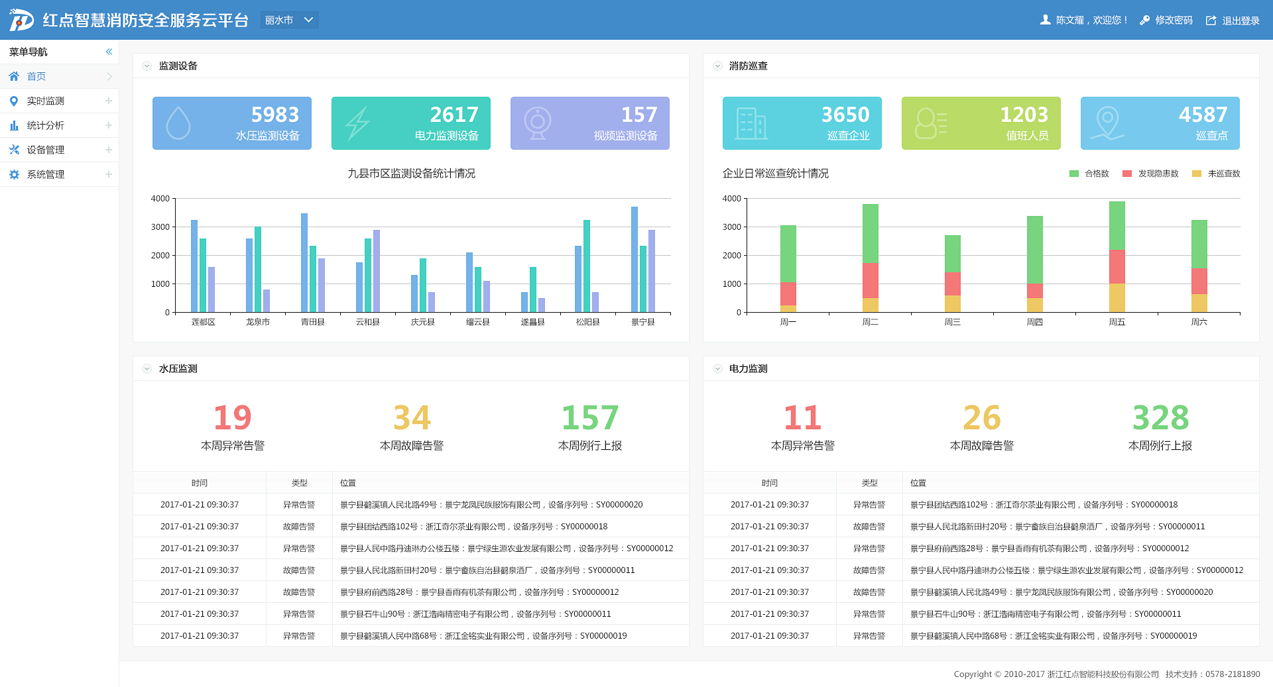Viewport: 1273px width, 687px height.
Task: Click 时间 column header in 水压监测 table
Action: click(200, 483)
